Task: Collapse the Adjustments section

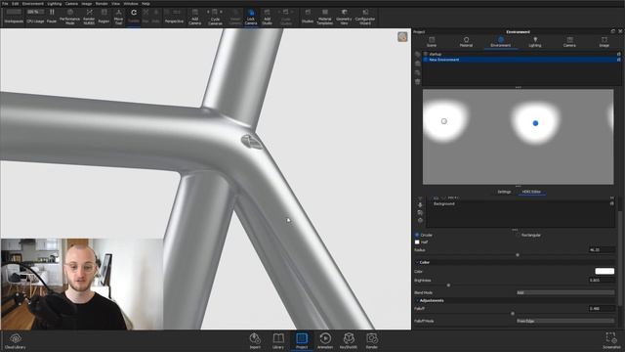Action: click(x=417, y=300)
